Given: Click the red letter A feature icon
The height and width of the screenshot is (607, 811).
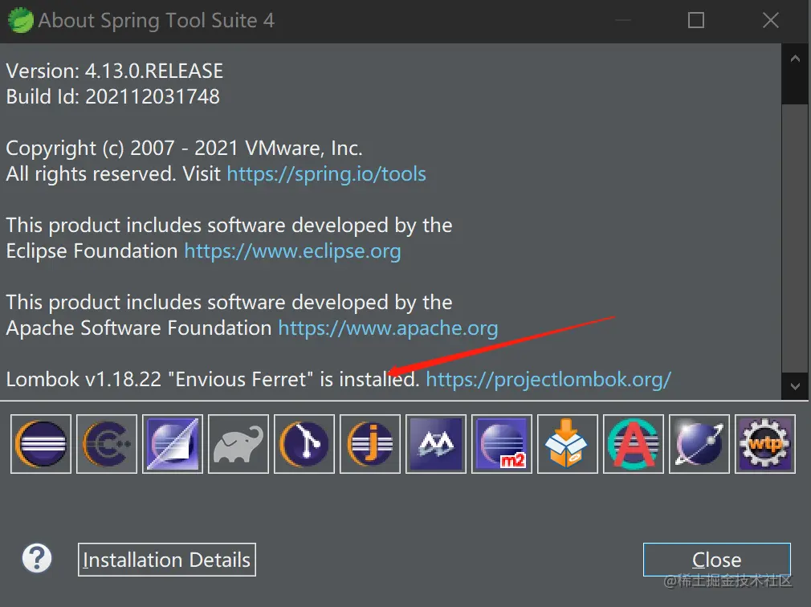Looking at the screenshot, I should click(634, 444).
